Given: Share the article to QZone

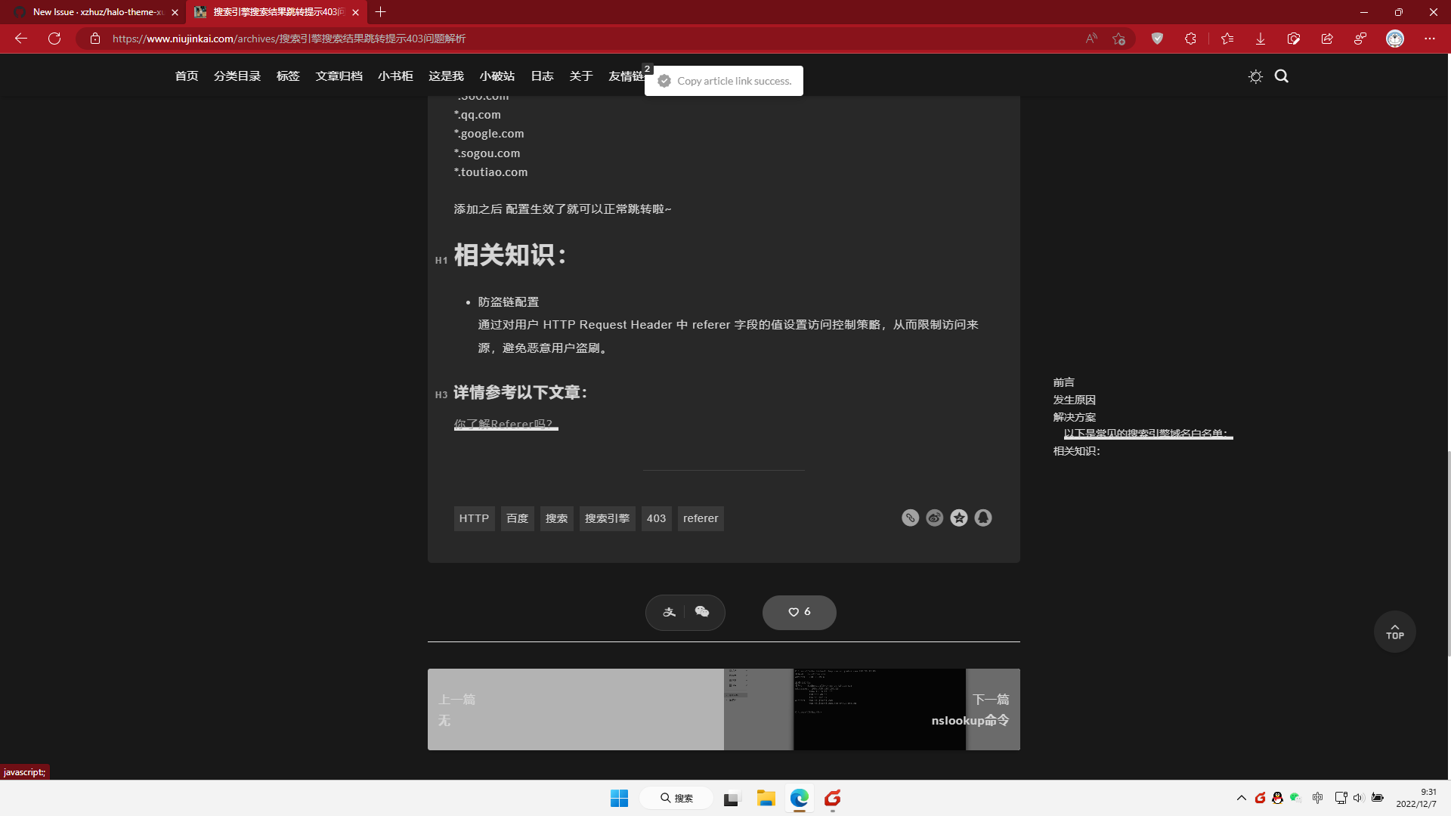Looking at the screenshot, I should 959,518.
